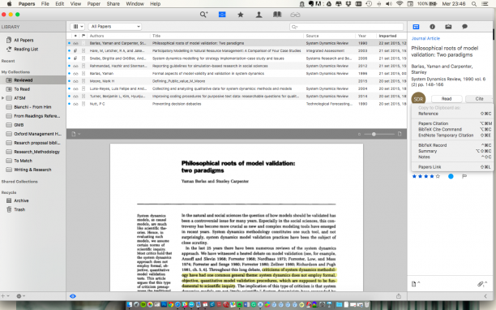Click the library search field
Viewport: 496px width, 310px height.
point(346,27)
